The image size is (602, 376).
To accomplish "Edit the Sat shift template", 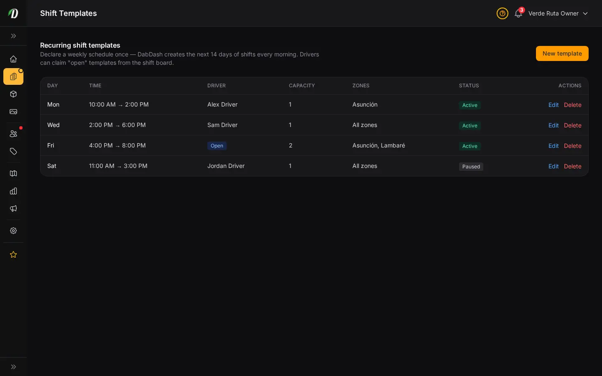I will (x=554, y=166).
